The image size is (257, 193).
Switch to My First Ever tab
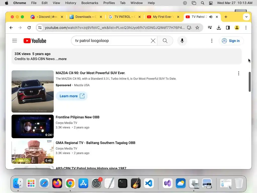tap(163, 17)
